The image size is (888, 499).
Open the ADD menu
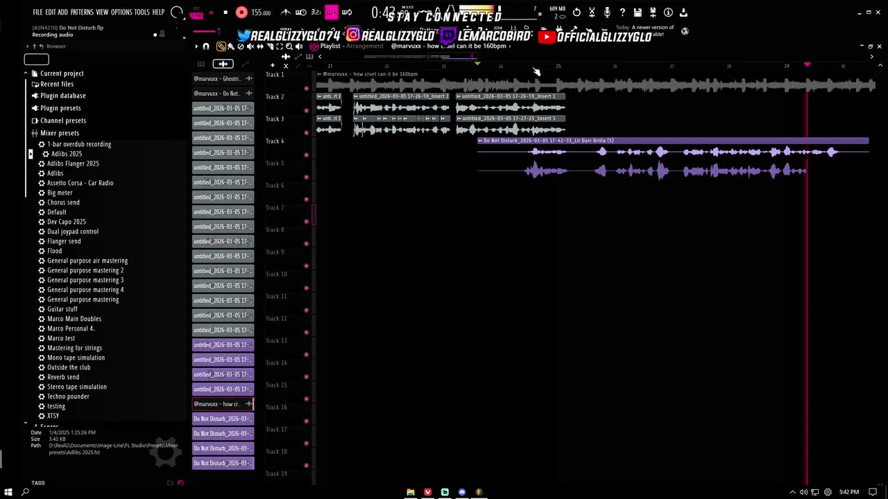click(63, 12)
